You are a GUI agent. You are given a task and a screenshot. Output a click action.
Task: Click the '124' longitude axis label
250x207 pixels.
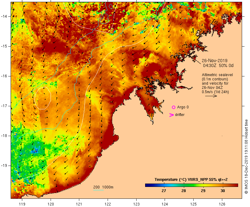165,204
